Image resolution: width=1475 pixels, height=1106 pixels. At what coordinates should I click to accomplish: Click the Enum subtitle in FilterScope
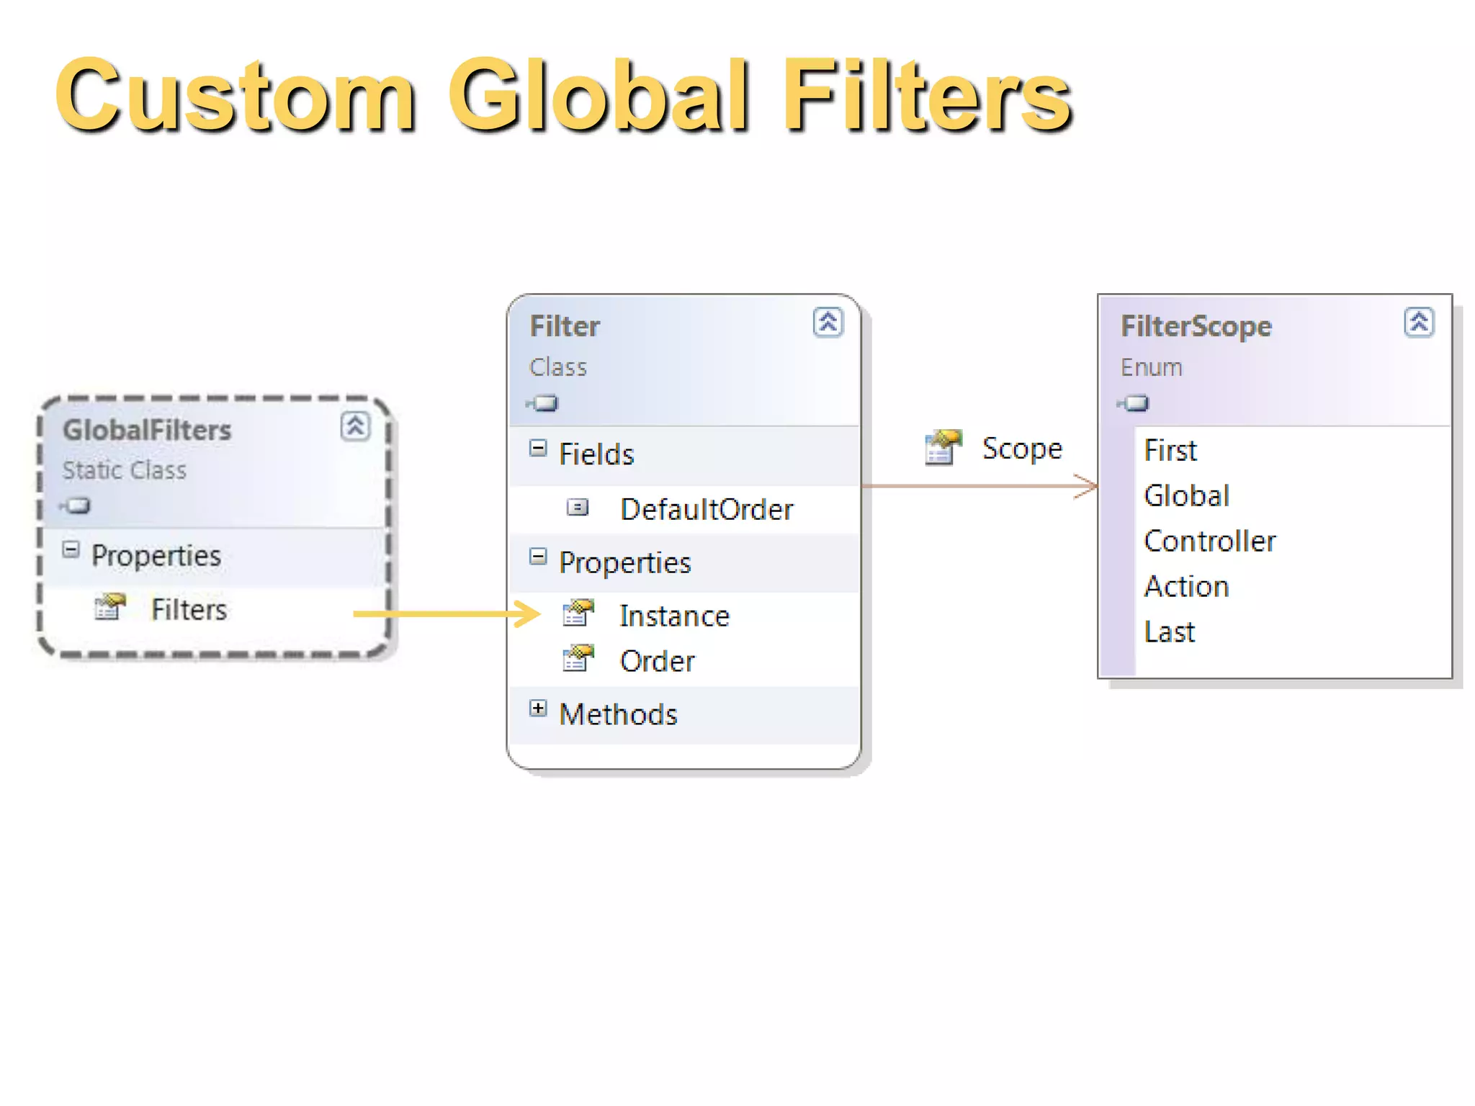click(1151, 367)
